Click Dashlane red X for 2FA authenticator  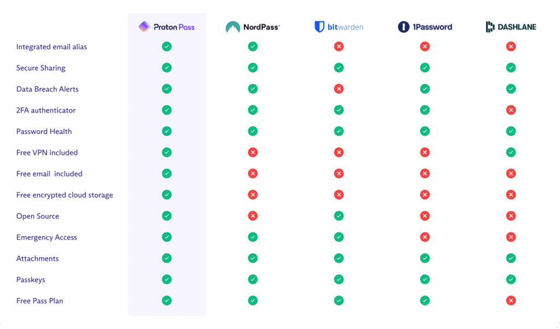click(x=511, y=110)
